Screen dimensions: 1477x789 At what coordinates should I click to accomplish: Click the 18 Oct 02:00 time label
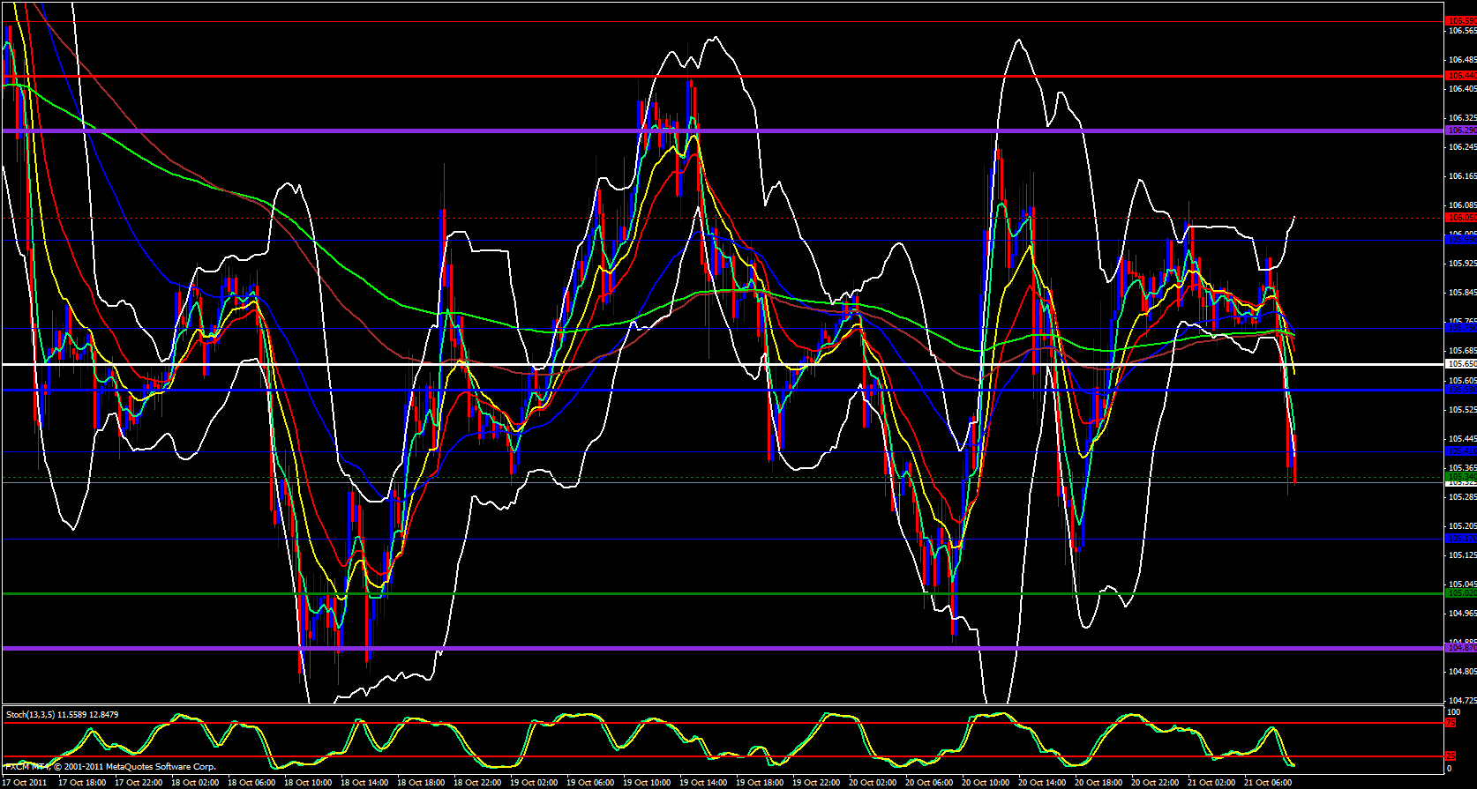[x=195, y=782]
